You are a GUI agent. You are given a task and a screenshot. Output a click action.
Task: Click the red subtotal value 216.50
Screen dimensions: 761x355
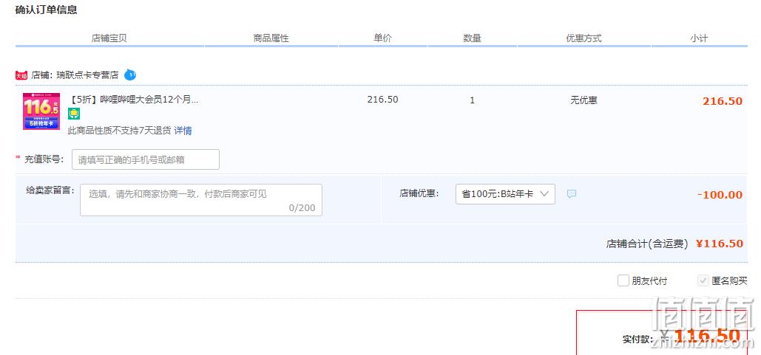(x=722, y=101)
